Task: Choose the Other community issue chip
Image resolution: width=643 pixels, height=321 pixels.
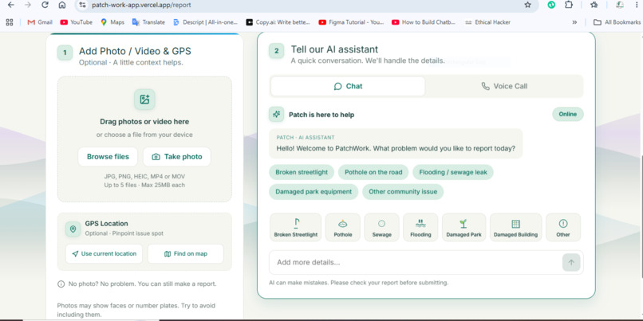Action: point(403,192)
